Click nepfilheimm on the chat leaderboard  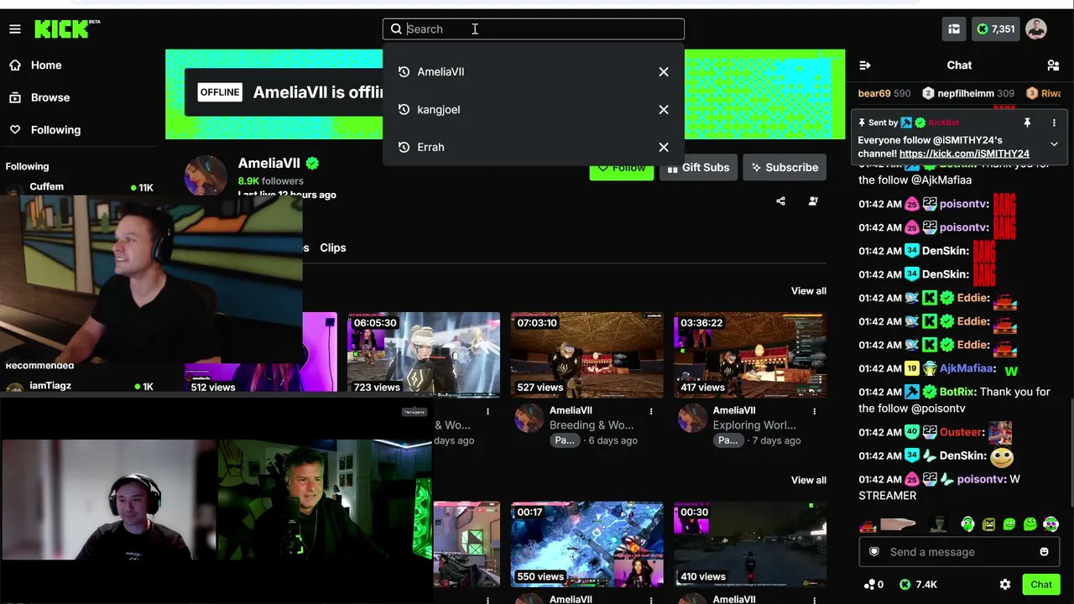pyautogui.click(x=965, y=94)
